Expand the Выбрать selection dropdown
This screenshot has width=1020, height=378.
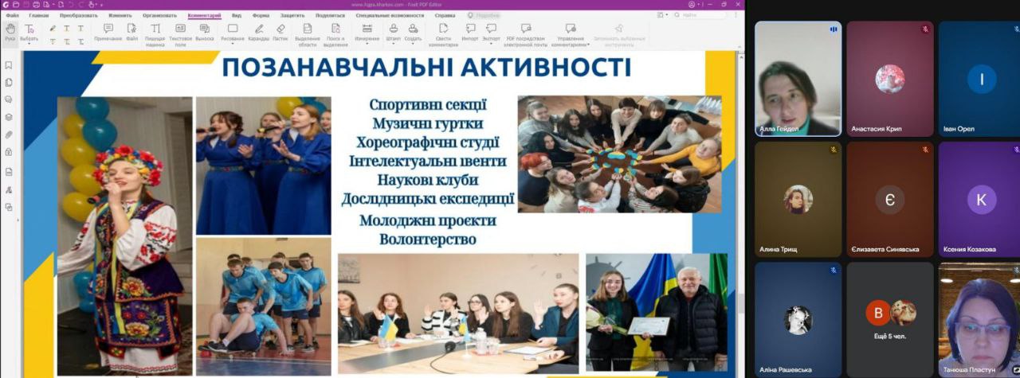[29, 43]
